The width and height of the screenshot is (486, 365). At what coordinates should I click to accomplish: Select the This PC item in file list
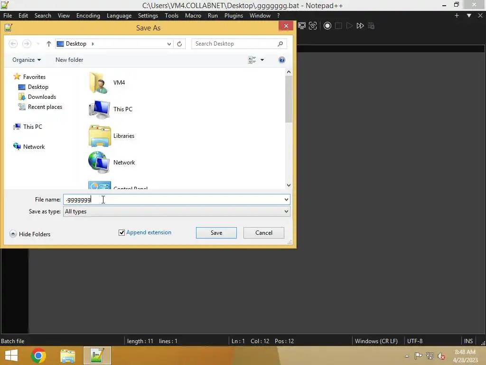coord(110,109)
